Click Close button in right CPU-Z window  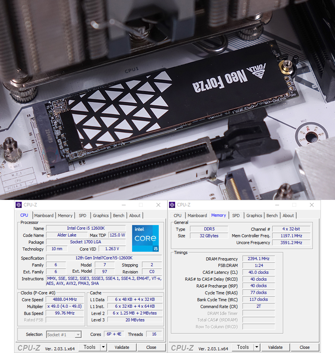click(x=305, y=347)
